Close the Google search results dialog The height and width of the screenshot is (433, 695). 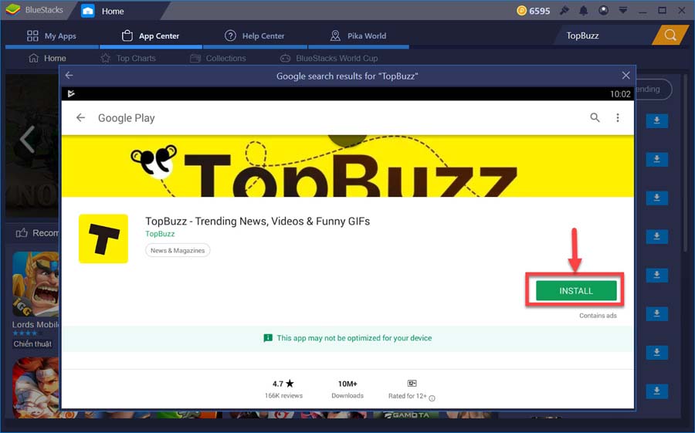[625, 76]
